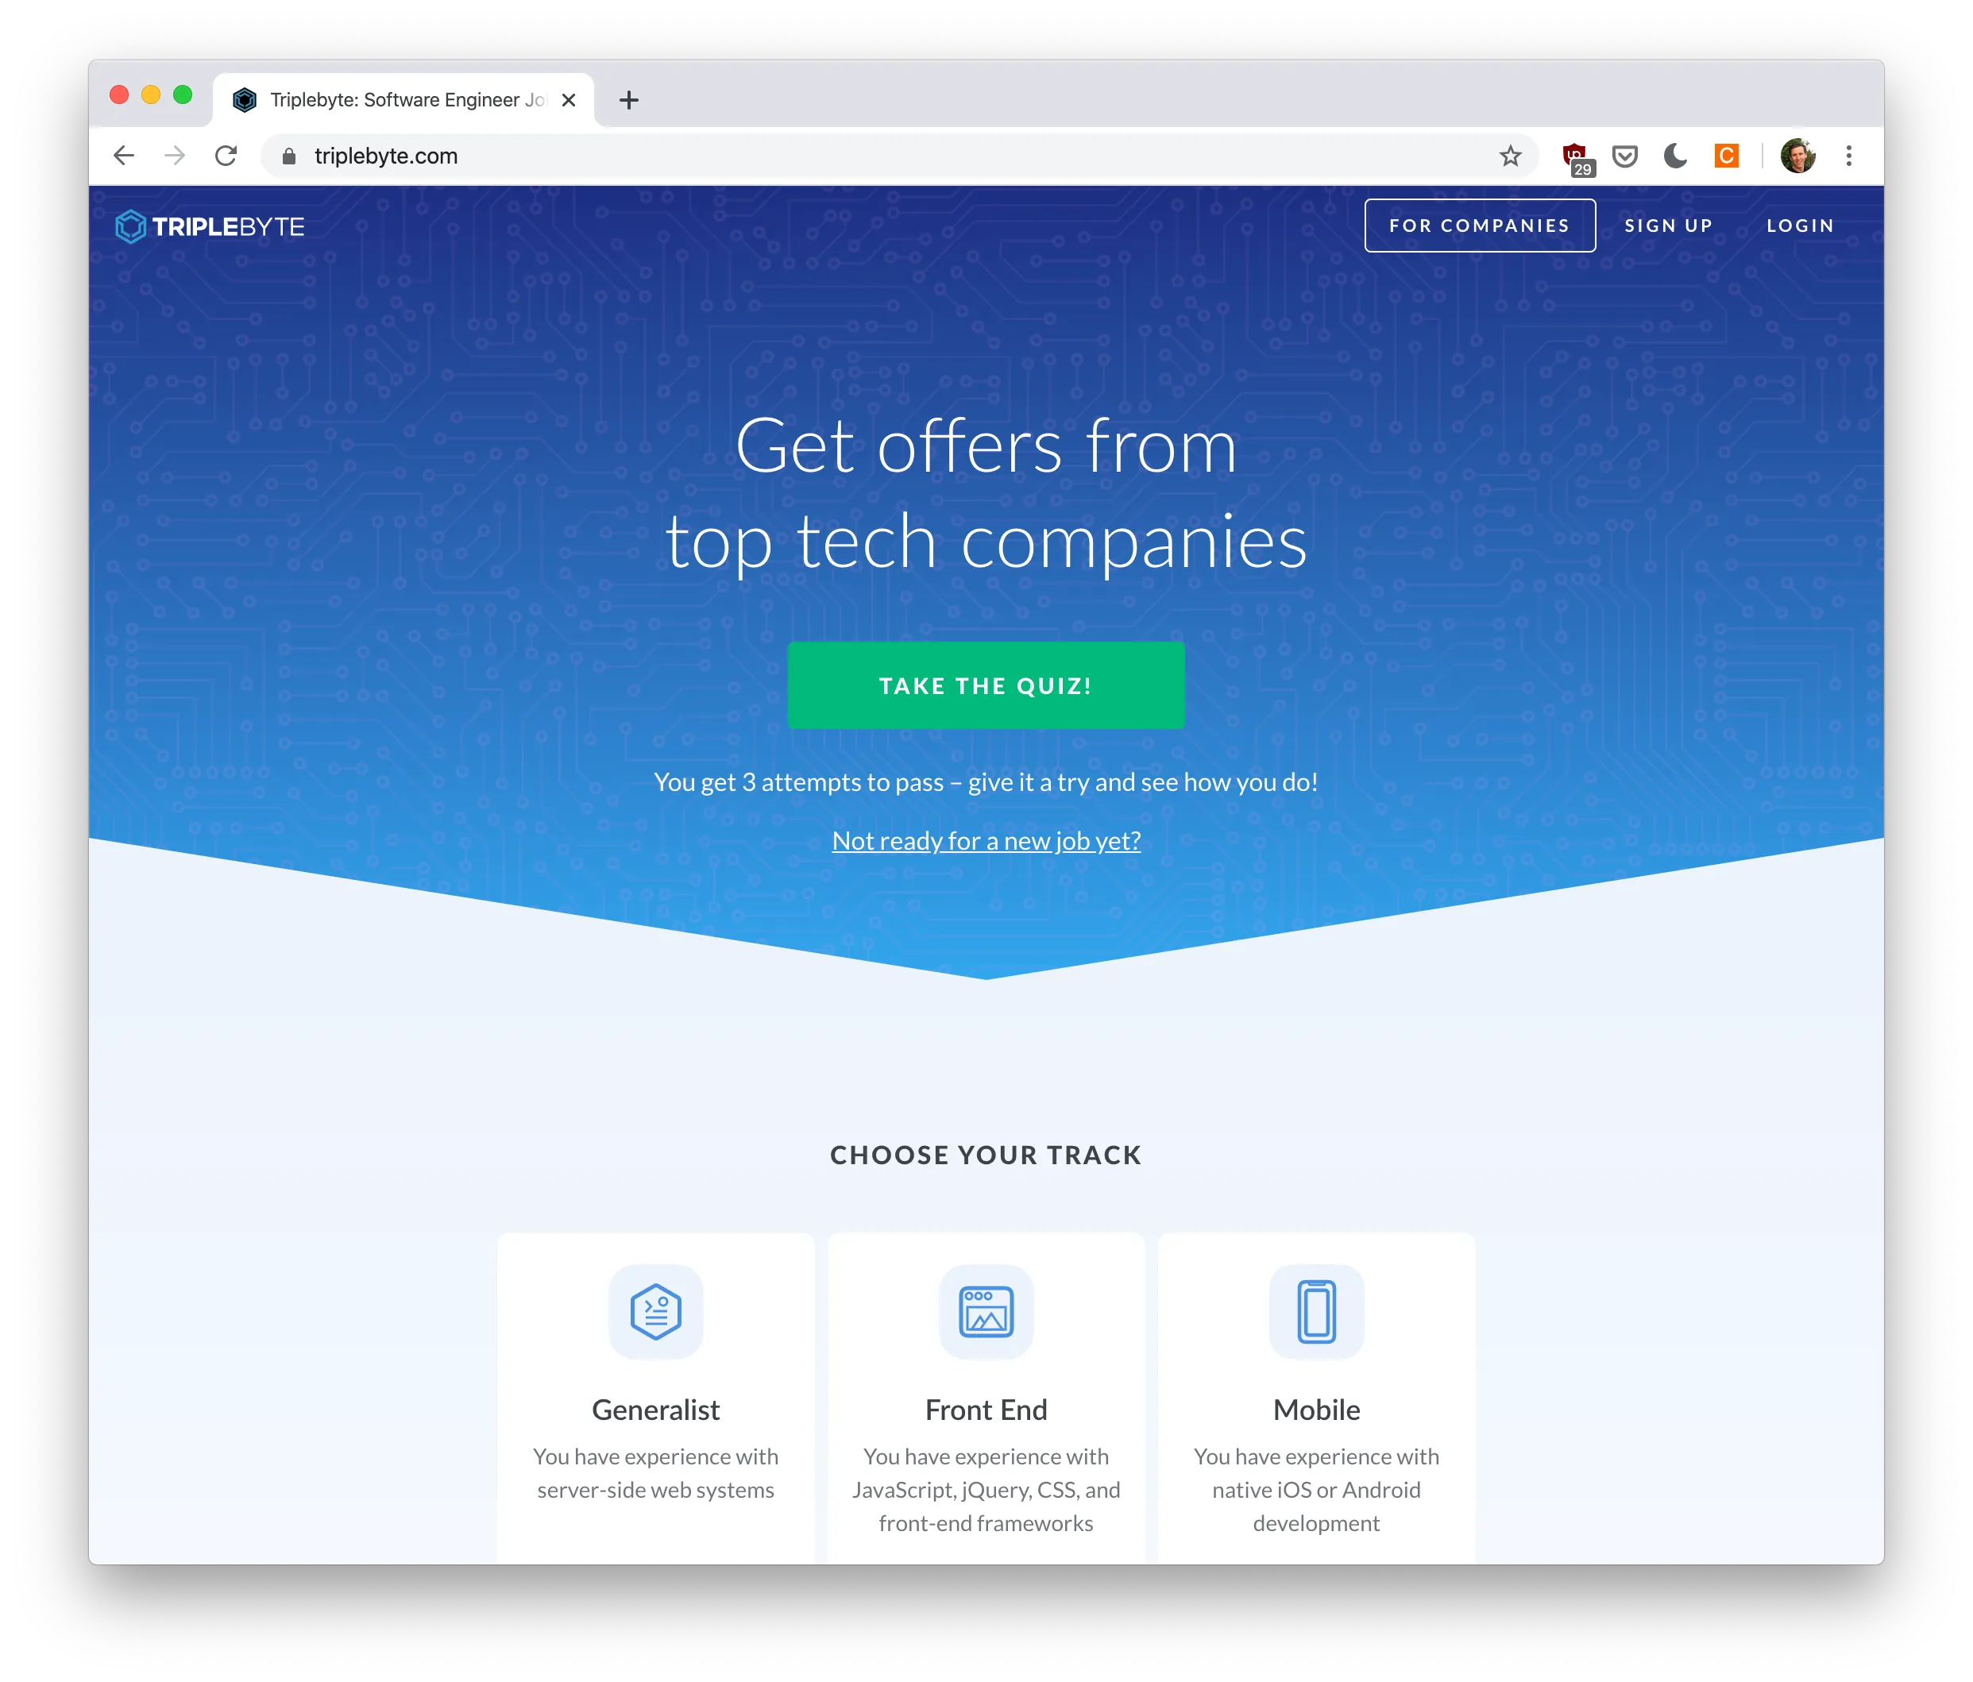Click the browser vertical dots menu
Screen dimensions: 1973x1682
click(x=1853, y=155)
